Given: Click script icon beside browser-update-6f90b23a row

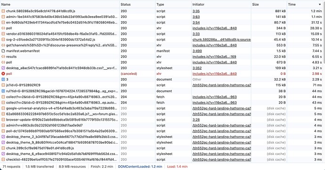Looking at the screenshot, I should (x=3, y=120).
